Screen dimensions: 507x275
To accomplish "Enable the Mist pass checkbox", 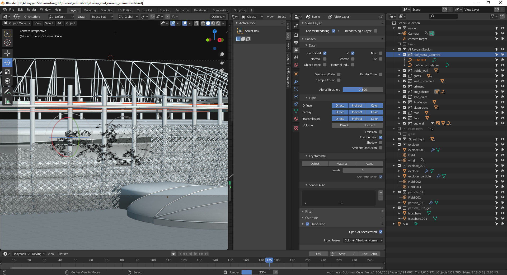I will point(381,53).
